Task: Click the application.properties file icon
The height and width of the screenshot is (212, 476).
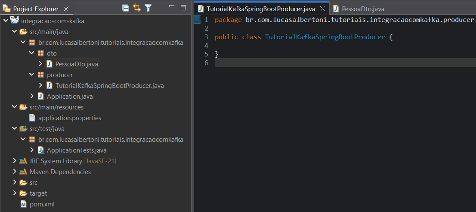Action: click(x=32, y=118)
